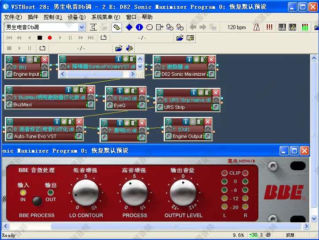Click the info icon on Engine Input module
Image resolution: width=319 pixels, height=240 pixels.
(x=23, y=59)
